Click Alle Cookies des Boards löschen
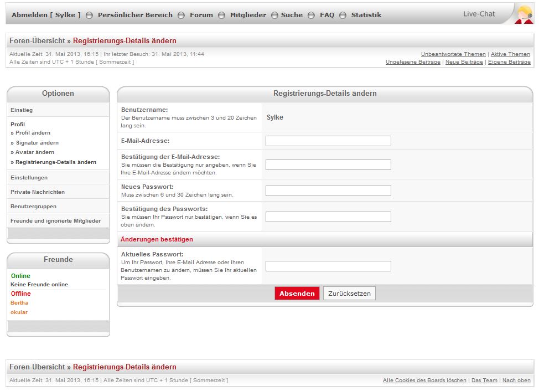 [x=424, y=380]
